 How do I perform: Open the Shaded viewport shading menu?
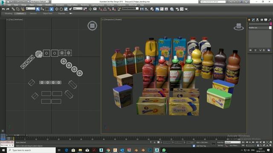pyautogui.click(x=118, y=20)
